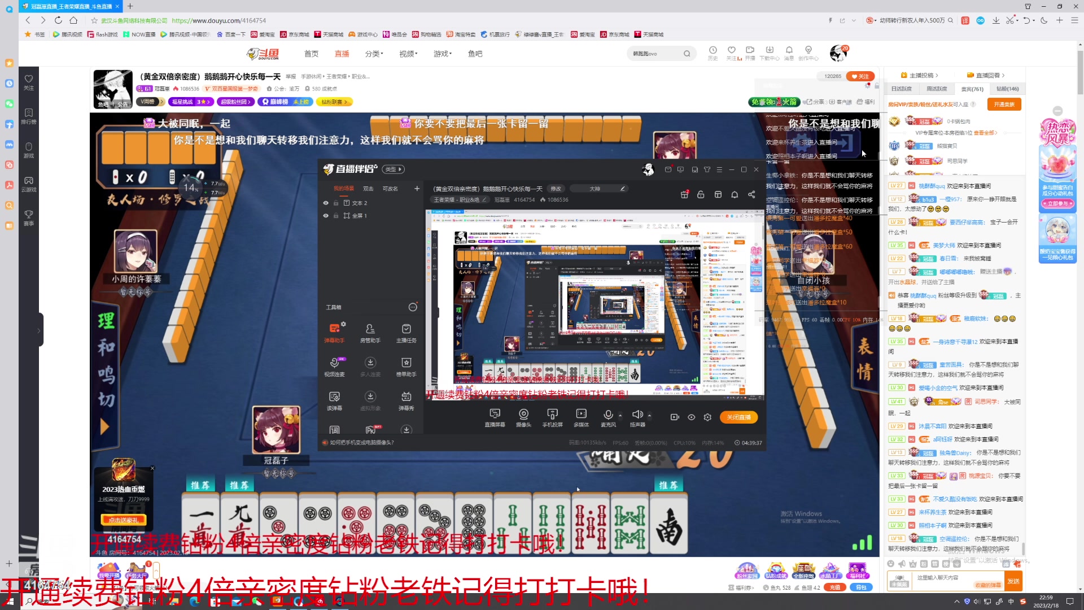Toggle lock on 全屏 1 source
This screenshot has width=1084, height=610.
(336, 216)
